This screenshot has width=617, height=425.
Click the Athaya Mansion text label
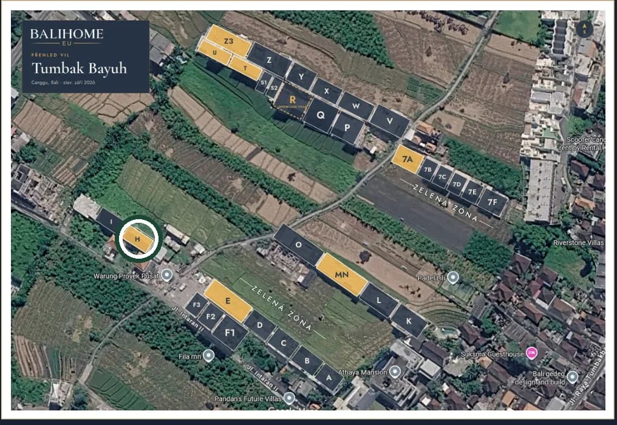click(363, 372)
